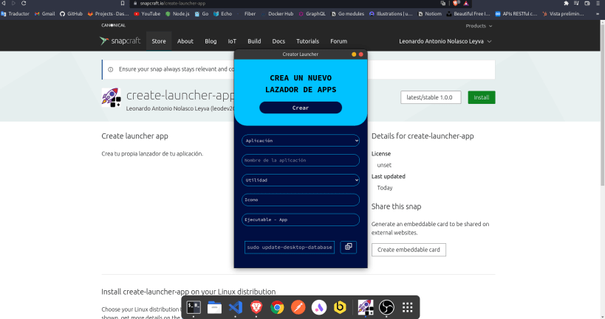Image resolution: width=605 pixels, height=319 pixels.
Task: Launch Visual Studio Code from the dock
Action: coord(236,307)
